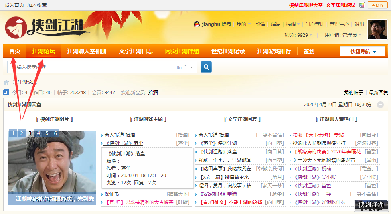Screen dimensions: 391x214
Task: Click the blue statistics chart icon
Action: click(x=6, y=93)
